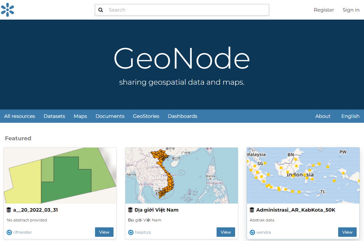Image resolution: width=364 pixels, height=241 pixels.
Task: Click dataset icon beside Administrasi_AR_KabKota_50K
Action: click(x=252, y=210)
